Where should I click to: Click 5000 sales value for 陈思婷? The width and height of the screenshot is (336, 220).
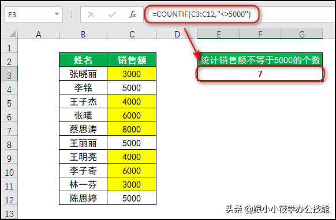point(132,198)
